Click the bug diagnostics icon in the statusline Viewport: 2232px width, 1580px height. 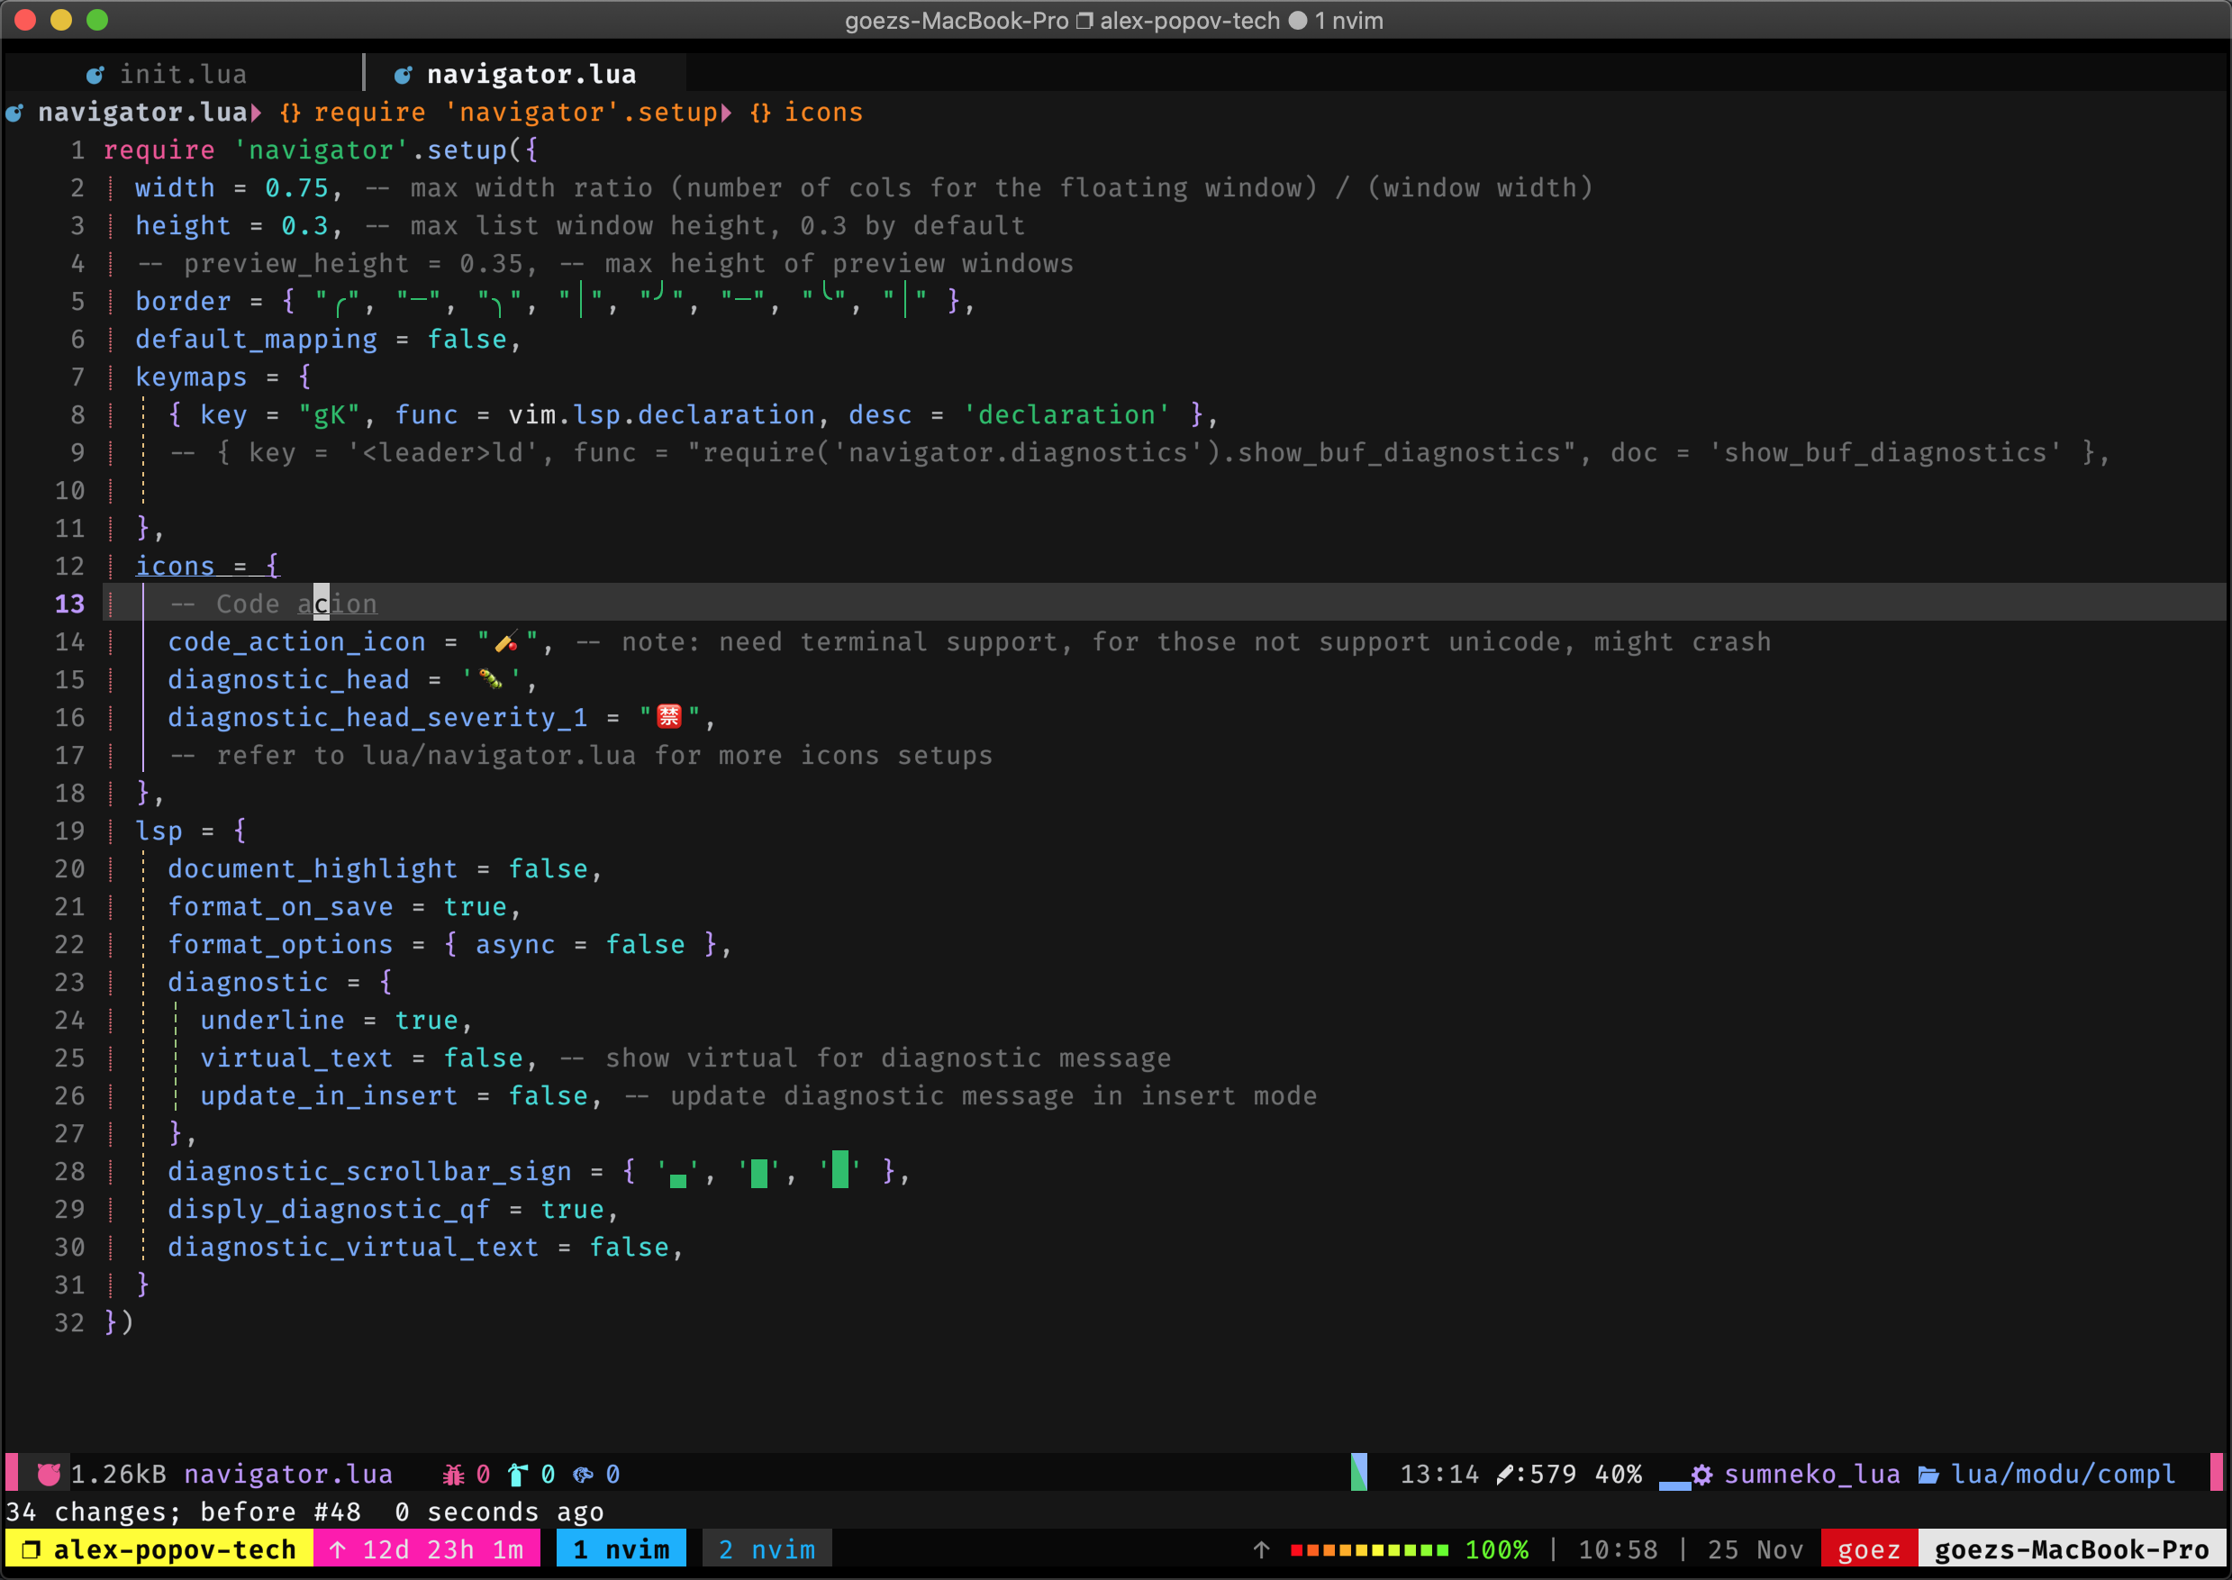click(x=453, y=1474)
